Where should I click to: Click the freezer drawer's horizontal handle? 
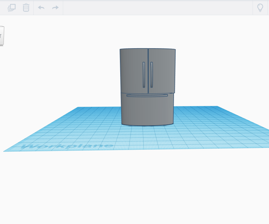point(147,95)
